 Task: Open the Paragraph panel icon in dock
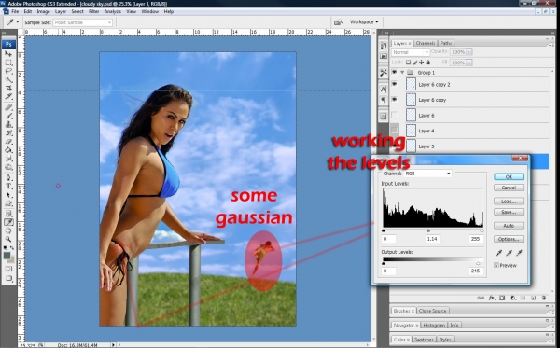point(384,100)
